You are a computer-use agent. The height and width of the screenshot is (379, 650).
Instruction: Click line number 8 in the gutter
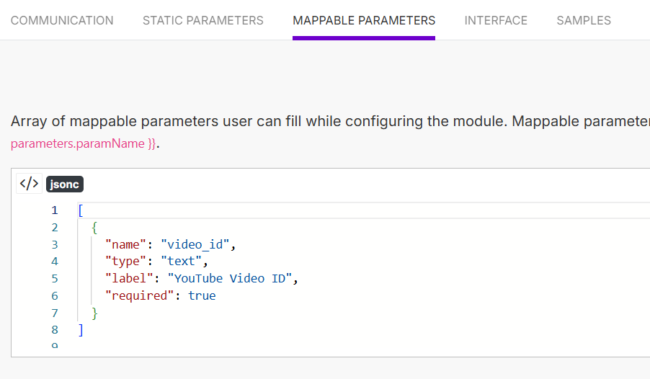pos(55,330)
